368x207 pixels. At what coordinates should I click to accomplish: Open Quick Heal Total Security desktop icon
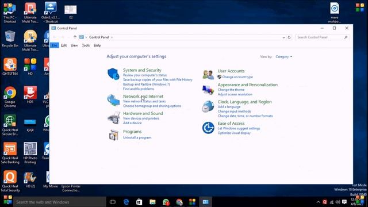coord(10,182)
